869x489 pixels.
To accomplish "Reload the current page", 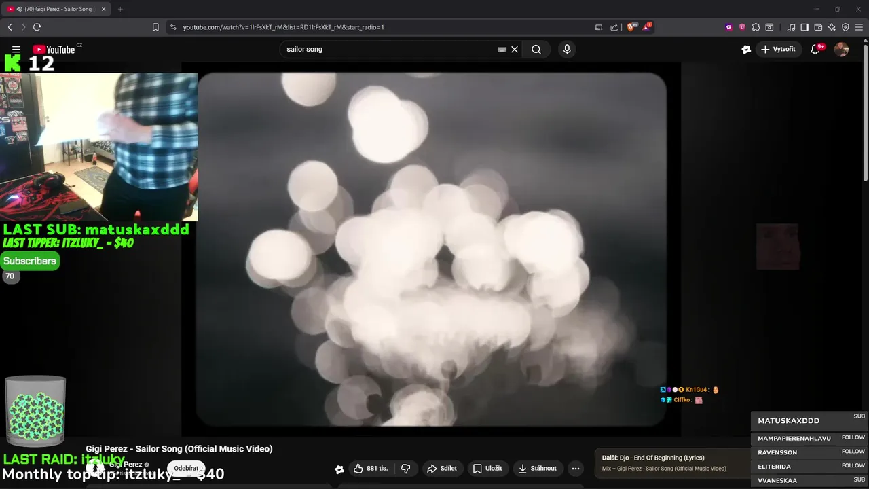I will [37, 27].
